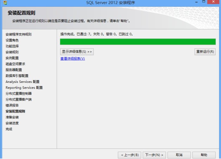The width and height of the screenshot is (221, 159).
Task: Select 功能选择 step in sidebar
Action: tap(12, 46)
